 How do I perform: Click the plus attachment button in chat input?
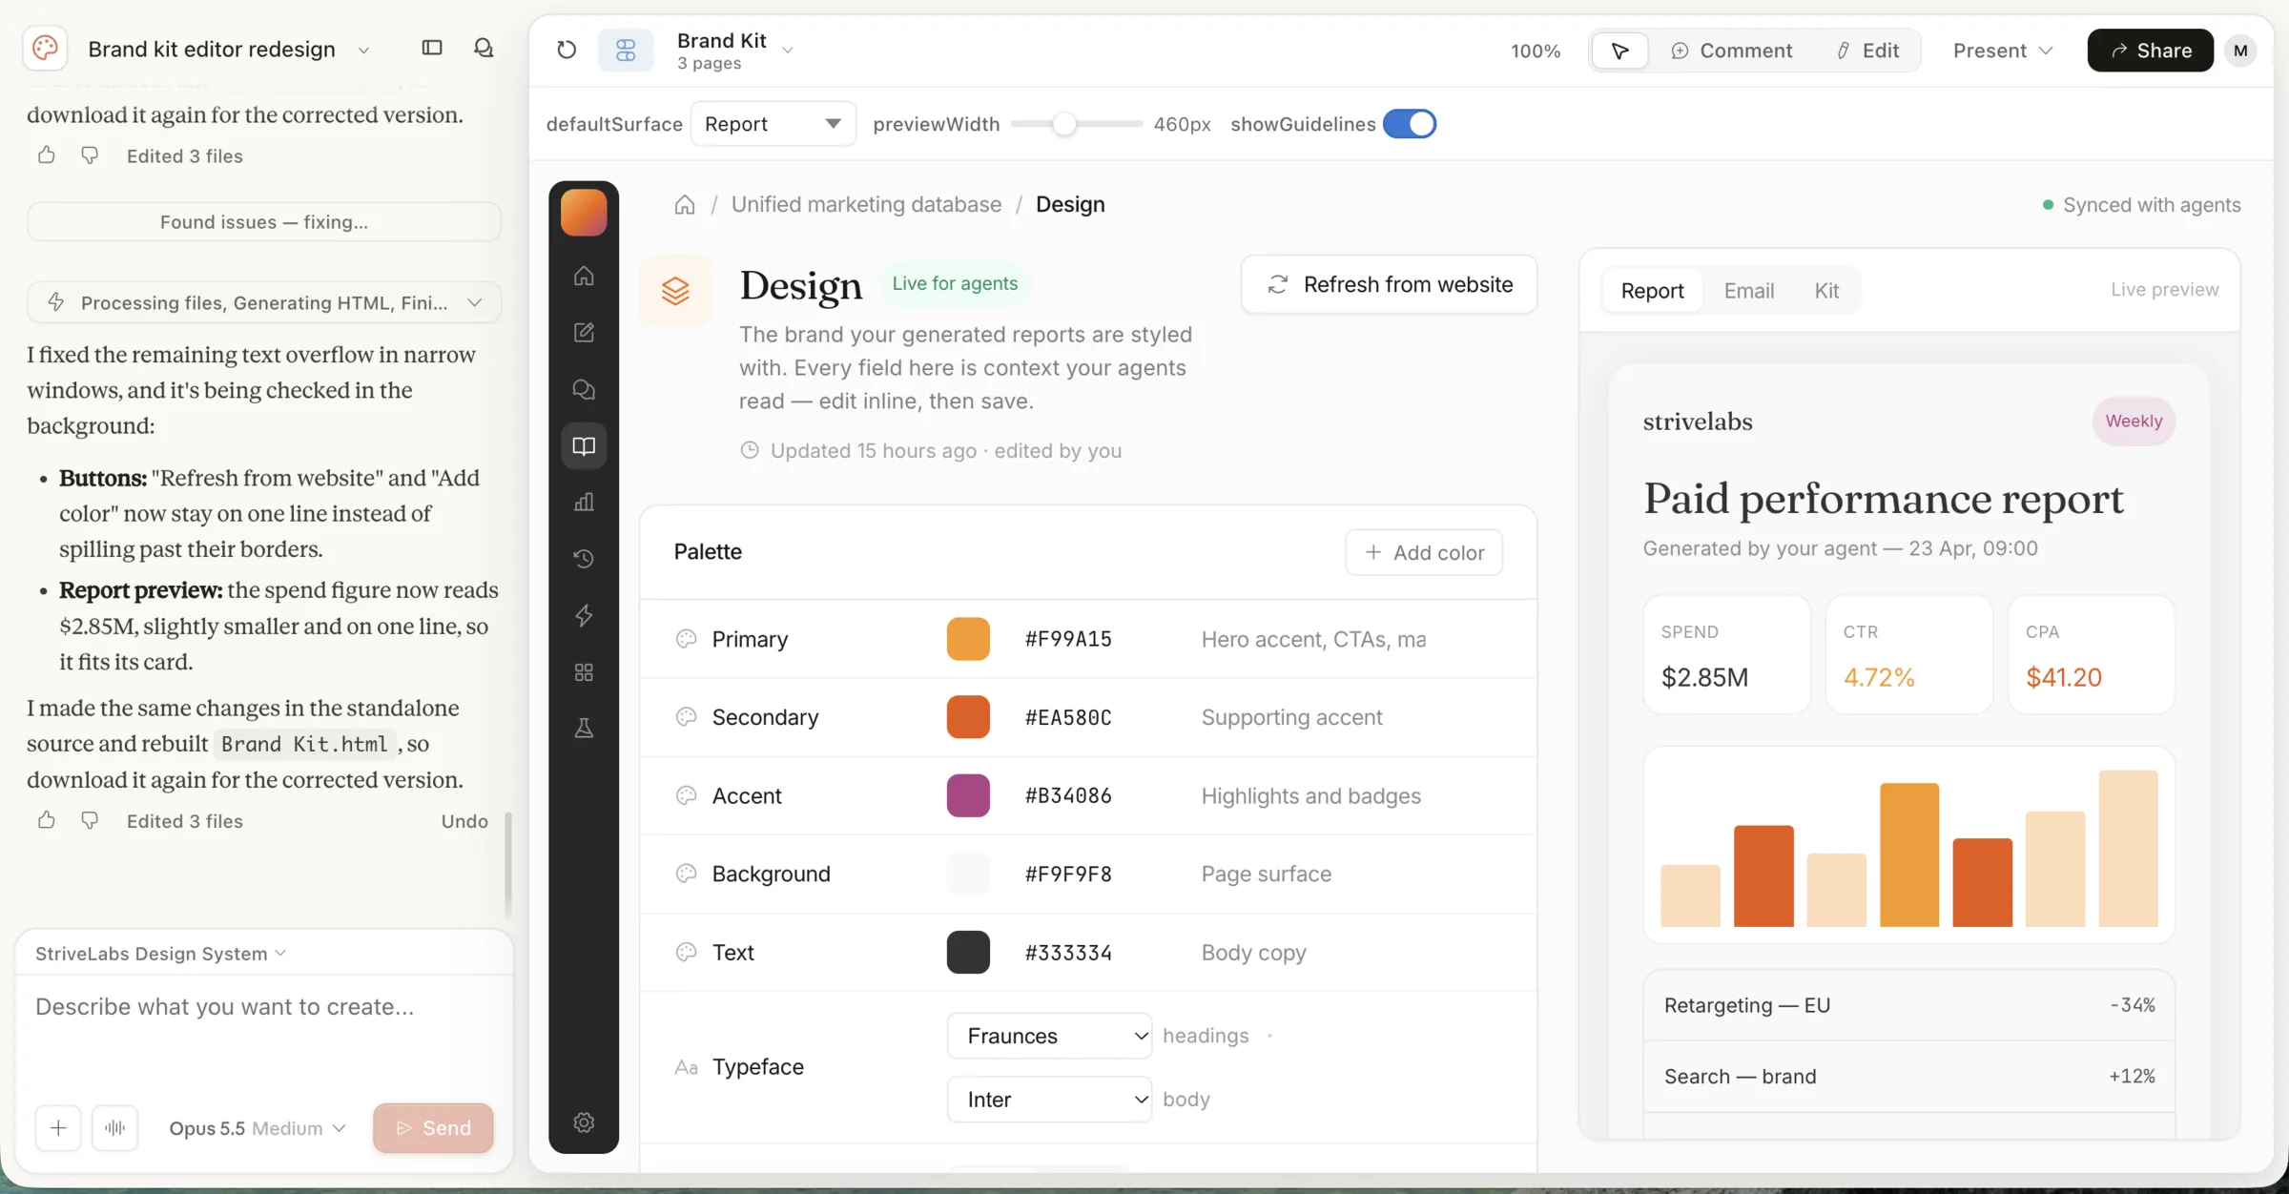(x=58, y=1128)
